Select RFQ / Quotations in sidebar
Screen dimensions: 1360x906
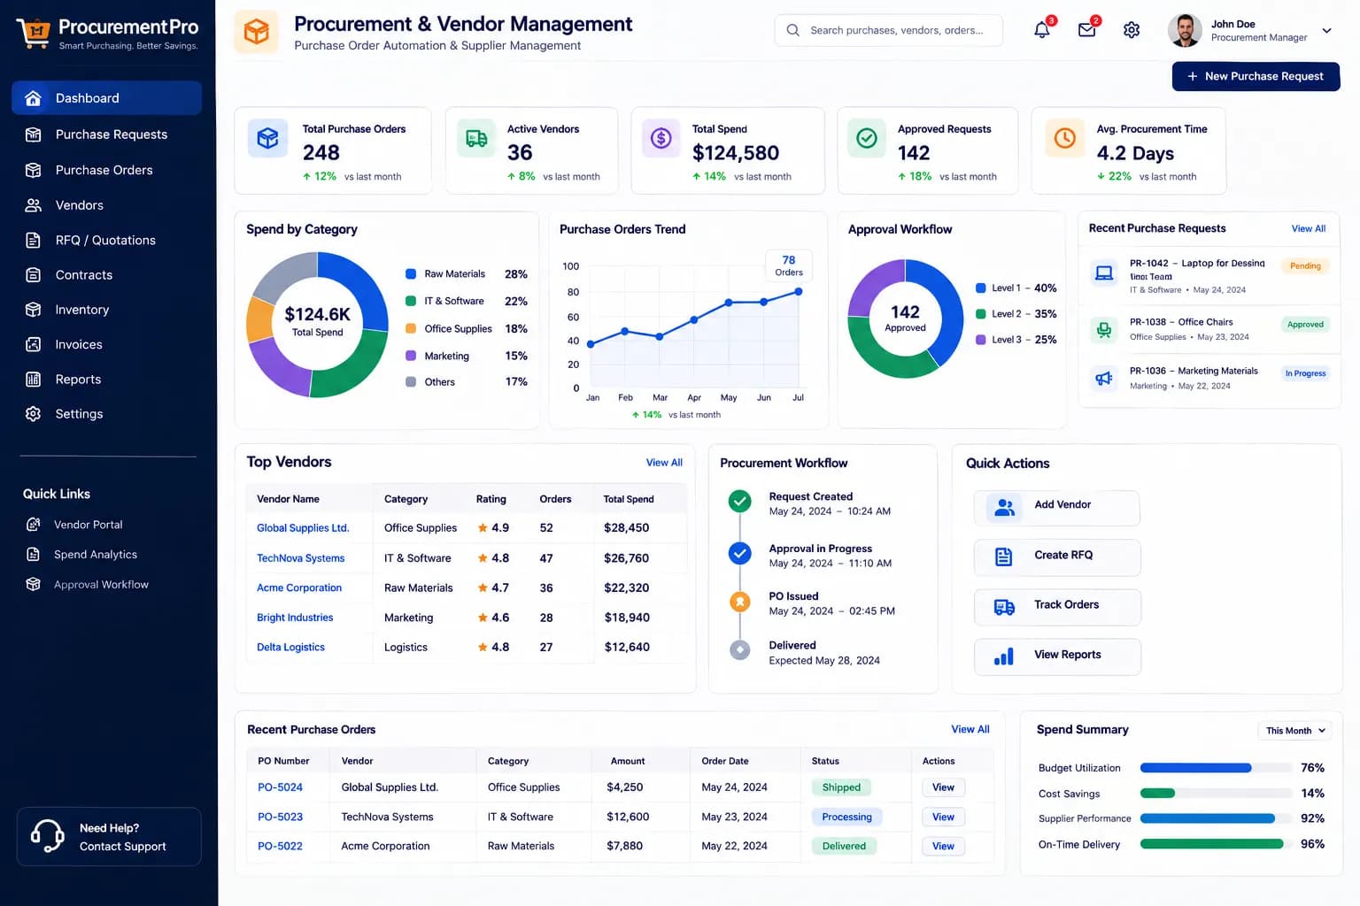click(106, 241)
